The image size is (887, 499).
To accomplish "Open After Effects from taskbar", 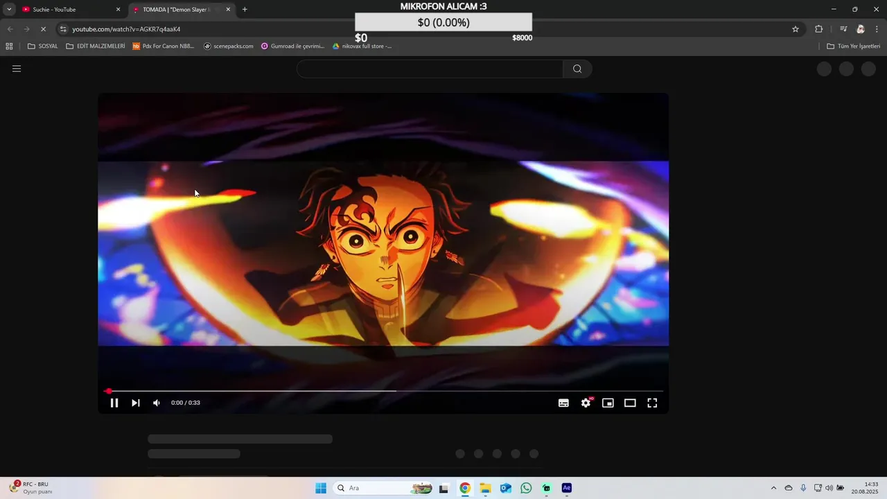I will 567,488.
